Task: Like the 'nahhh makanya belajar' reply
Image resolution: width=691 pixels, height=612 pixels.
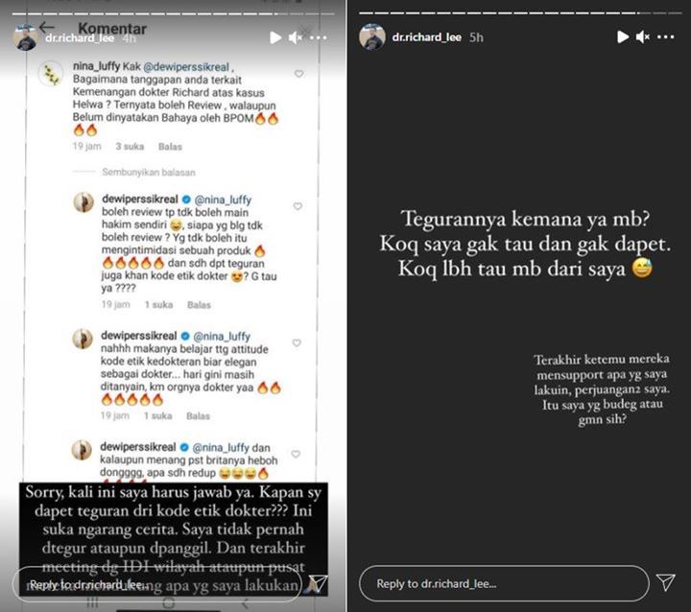Action: click(297, 342)
